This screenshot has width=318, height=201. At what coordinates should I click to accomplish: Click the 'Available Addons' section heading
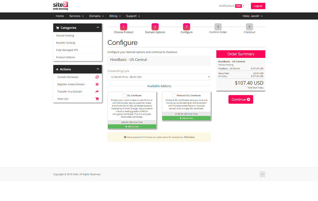coord(159,86)
